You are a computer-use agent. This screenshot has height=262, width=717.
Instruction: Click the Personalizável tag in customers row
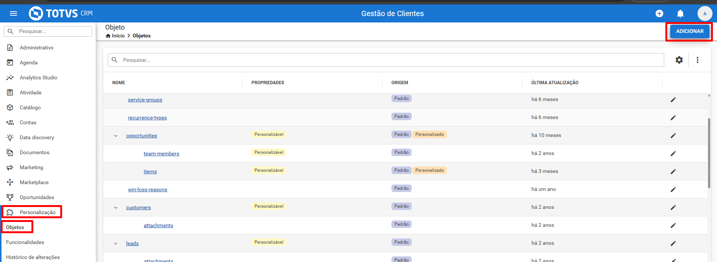click(269, 206)
